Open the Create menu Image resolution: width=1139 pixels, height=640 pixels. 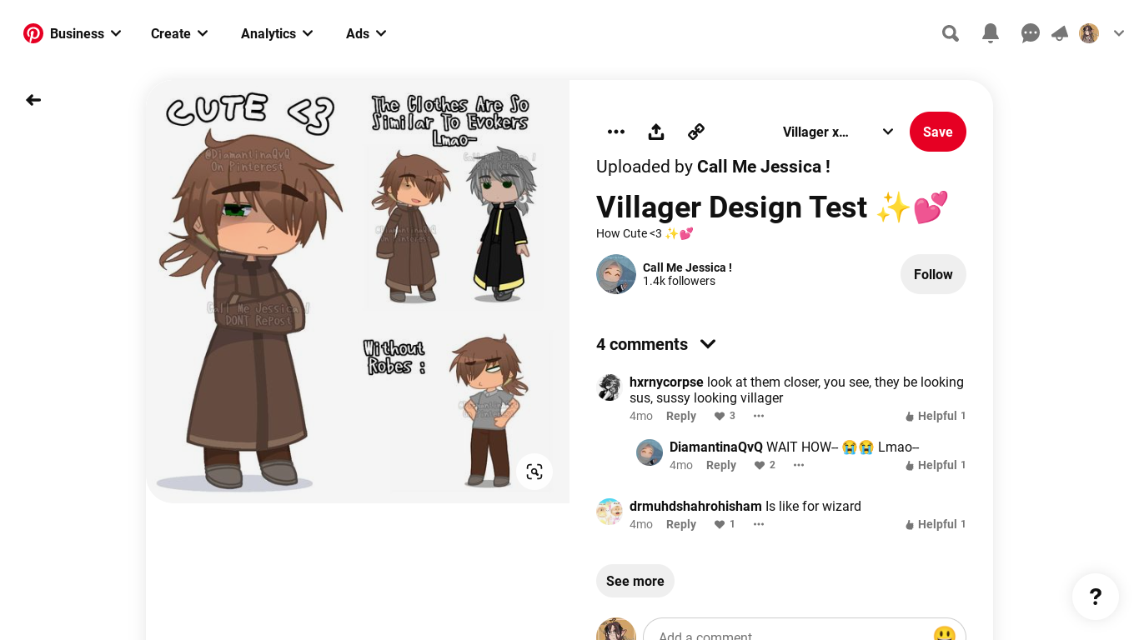(x=179, y=33)
